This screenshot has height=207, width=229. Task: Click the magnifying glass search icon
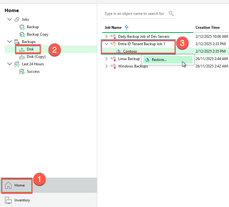point(171,14)
